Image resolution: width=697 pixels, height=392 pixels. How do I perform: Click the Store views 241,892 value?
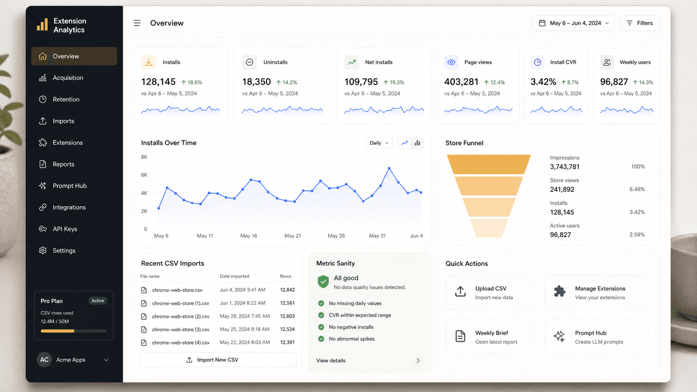[x=562, y=190]
